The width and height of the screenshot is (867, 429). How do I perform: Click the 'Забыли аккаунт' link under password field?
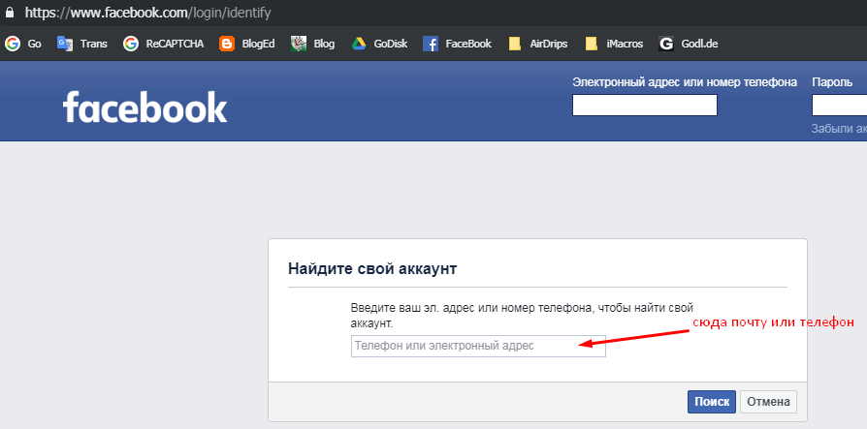click(x=839, y=129)
